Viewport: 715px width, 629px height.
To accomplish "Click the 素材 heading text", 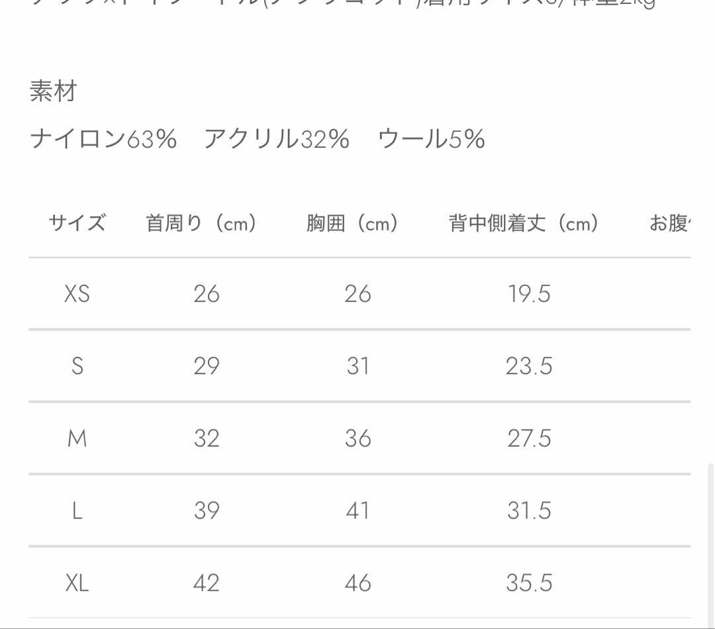I will tap(54, 91).
